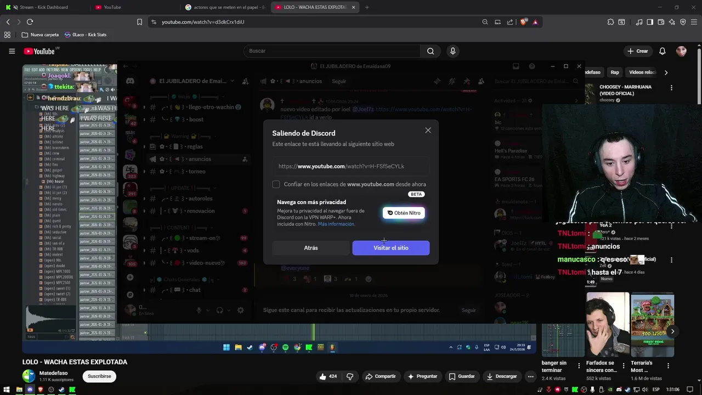Open the extensions puzzle-piece icon
Viewport: 702px width, 395px height.
coord(610,22)
